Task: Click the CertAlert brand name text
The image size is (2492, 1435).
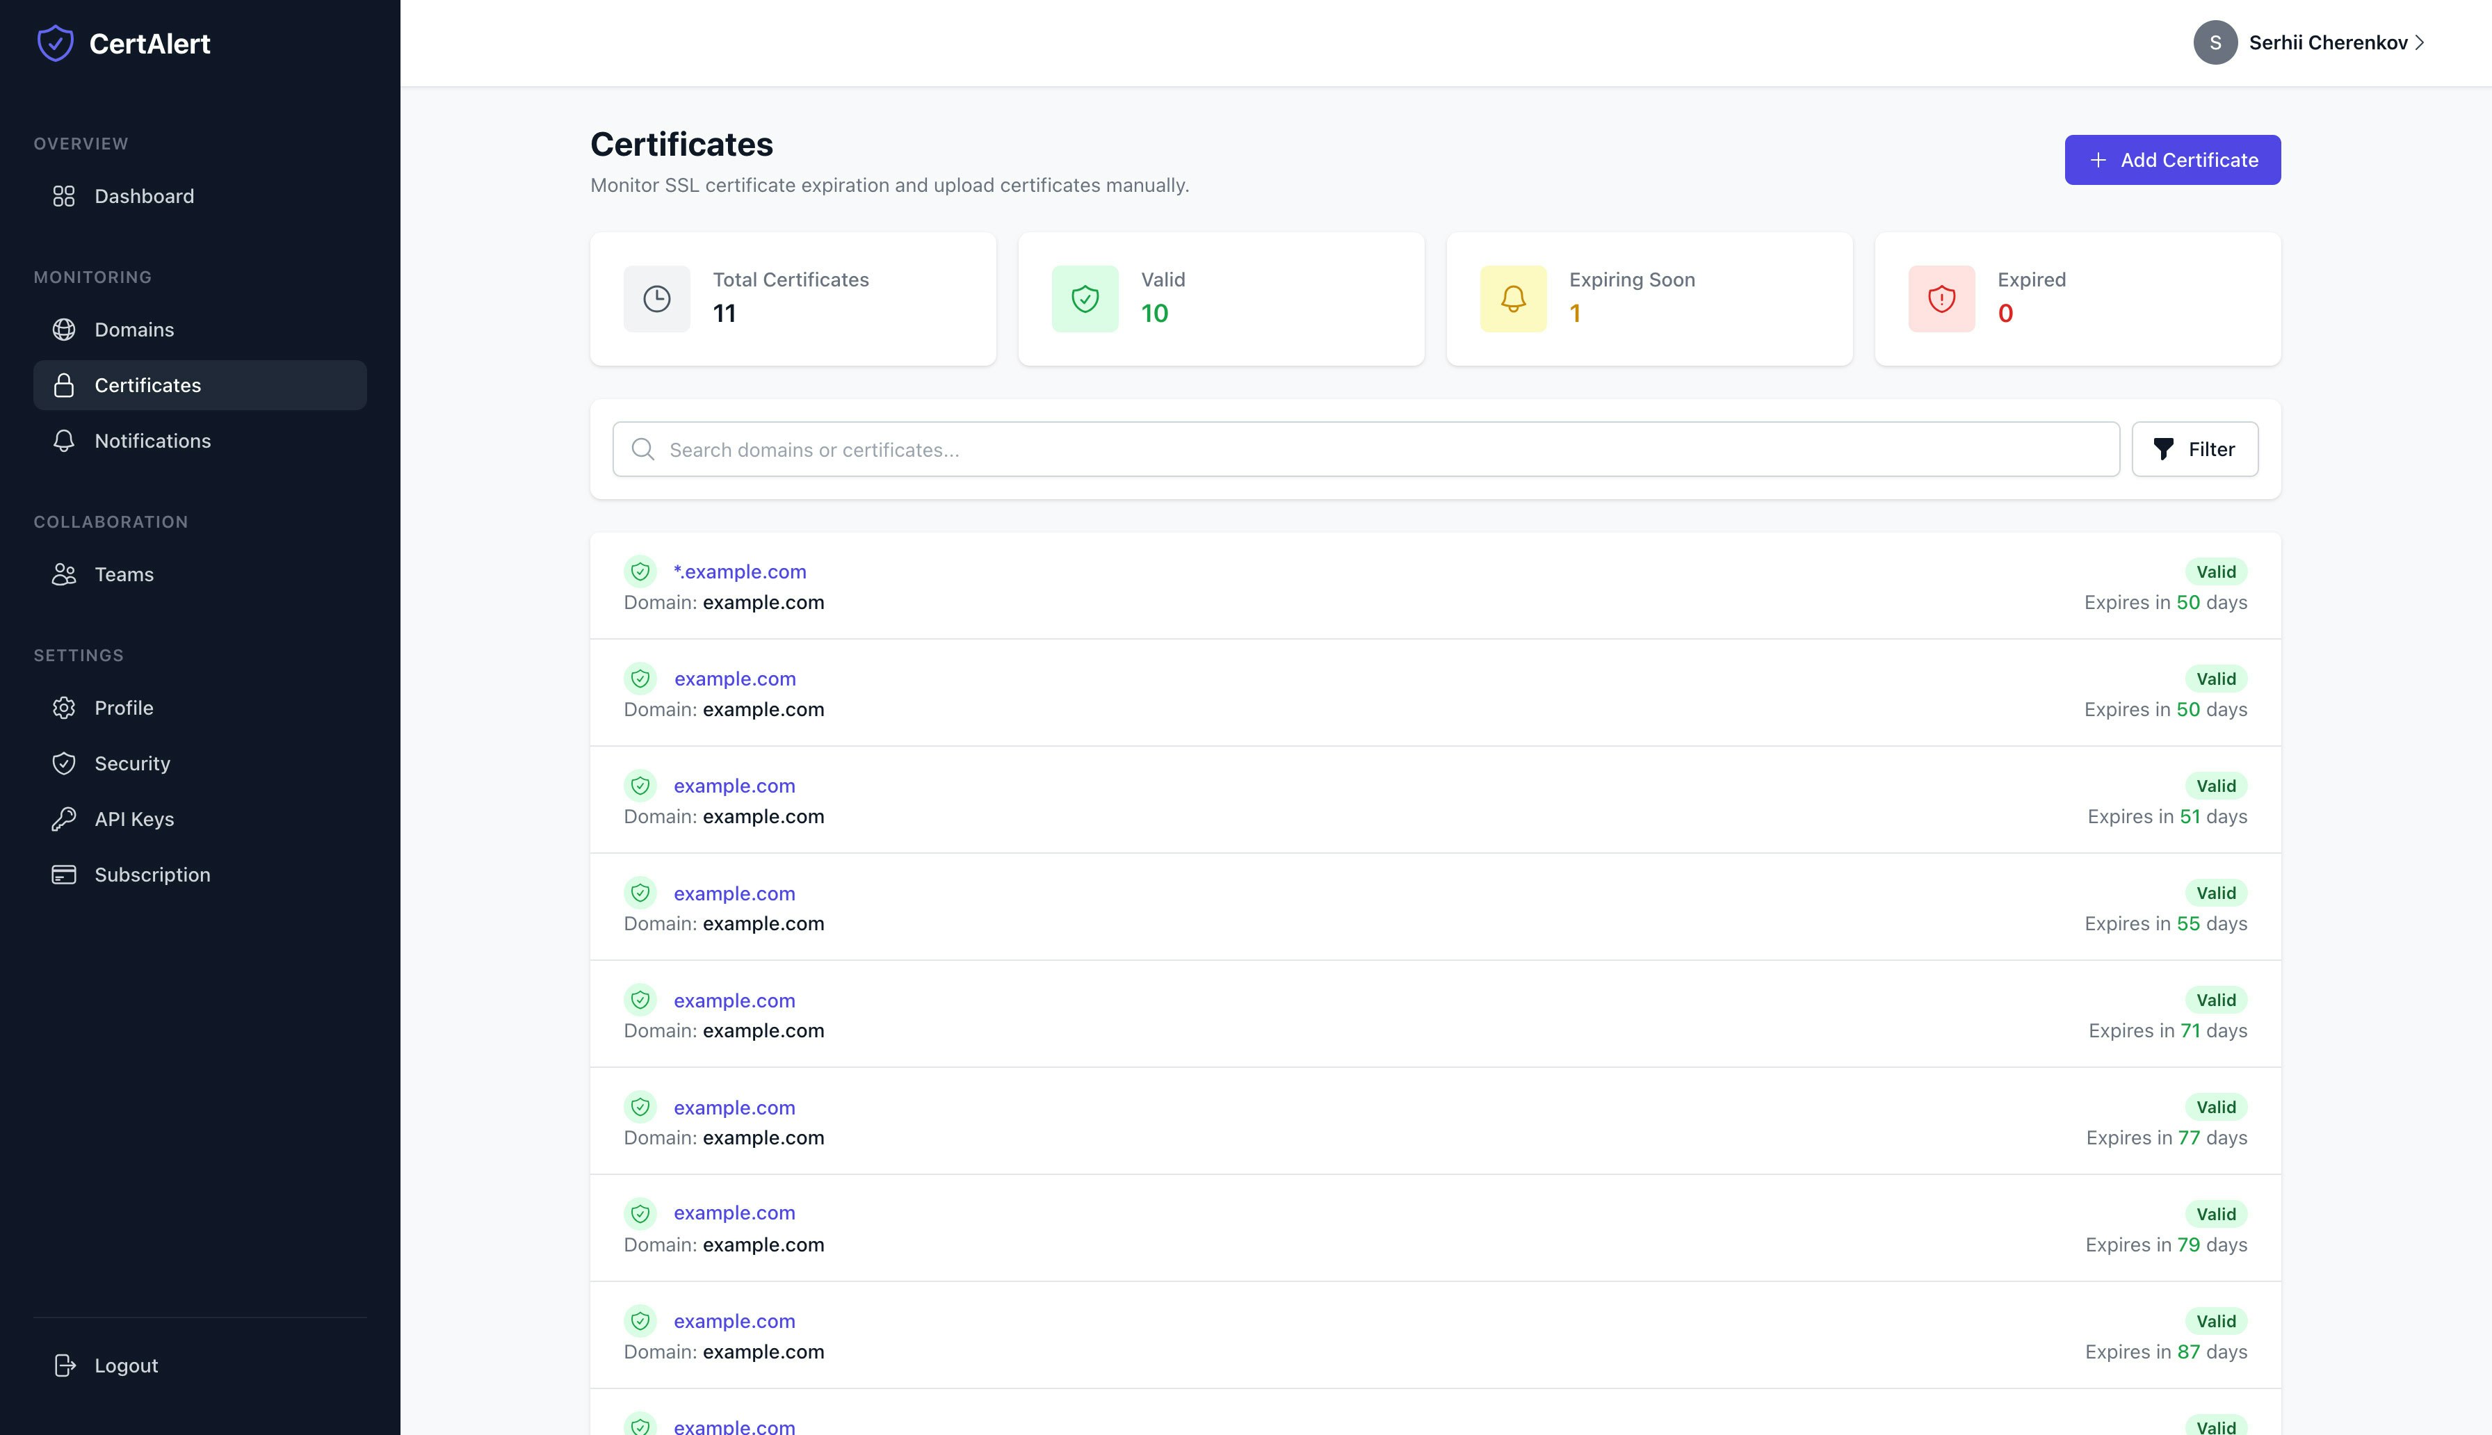Action: (x=149, y=43)
